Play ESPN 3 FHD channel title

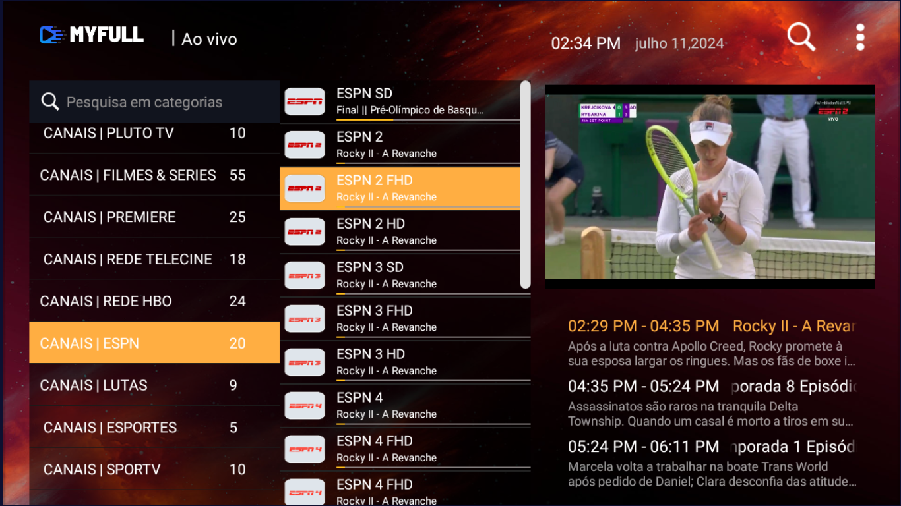click(375, 311)
